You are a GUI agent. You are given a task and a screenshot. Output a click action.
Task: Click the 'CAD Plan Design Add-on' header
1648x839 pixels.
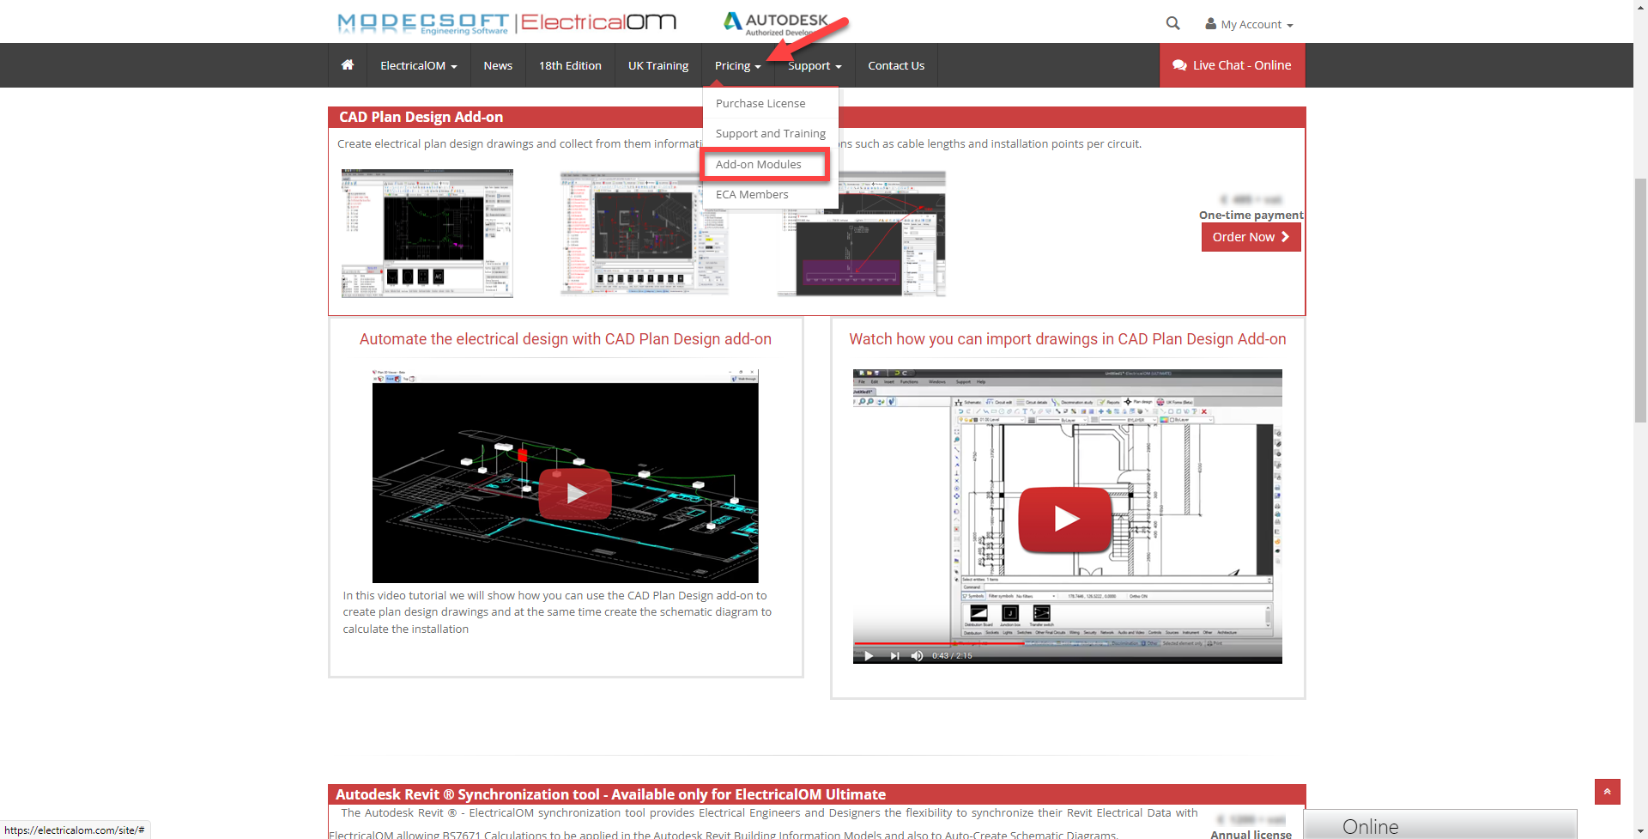point(421,117)
